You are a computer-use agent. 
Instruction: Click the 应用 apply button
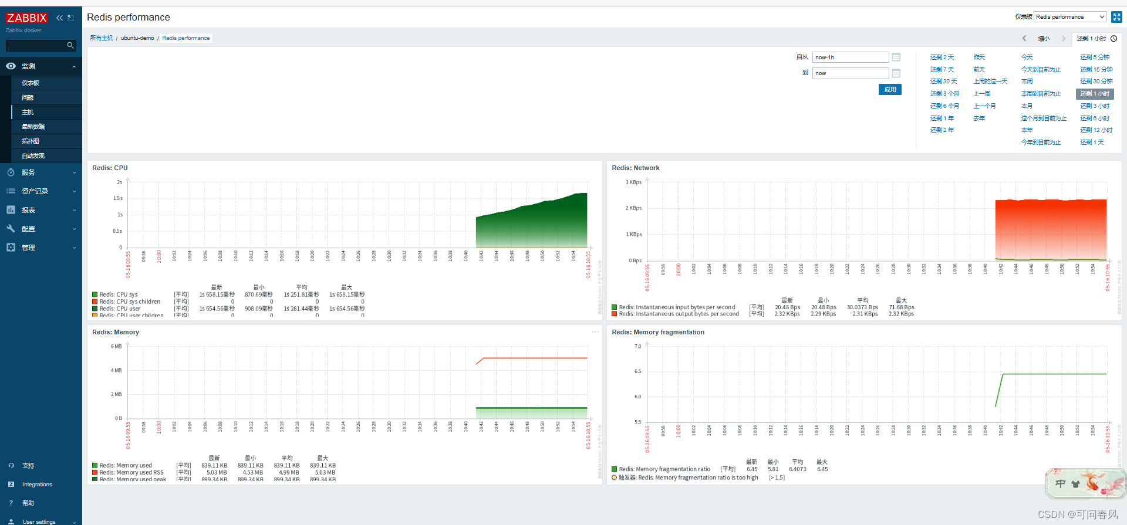click(890, 90)
